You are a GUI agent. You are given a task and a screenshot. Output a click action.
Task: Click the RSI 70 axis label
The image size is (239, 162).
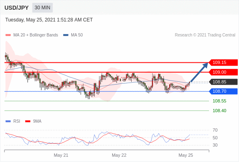coord(215,130)
